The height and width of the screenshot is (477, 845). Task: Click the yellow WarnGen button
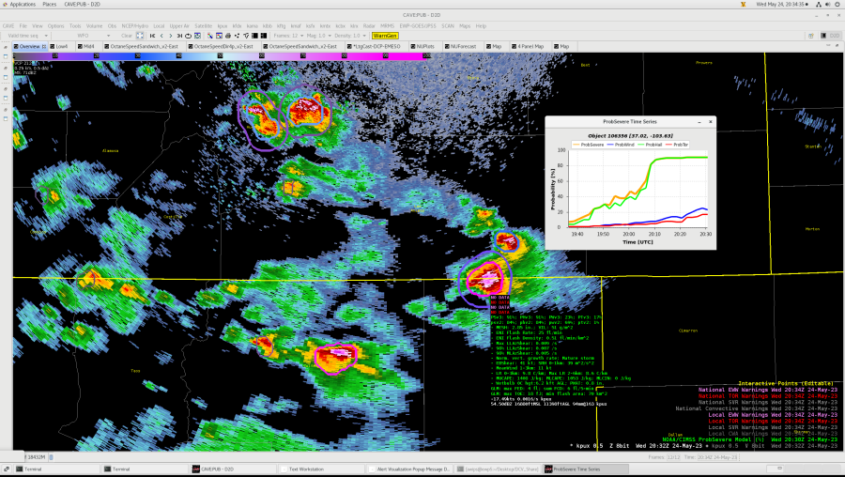[x=385, y=35]
